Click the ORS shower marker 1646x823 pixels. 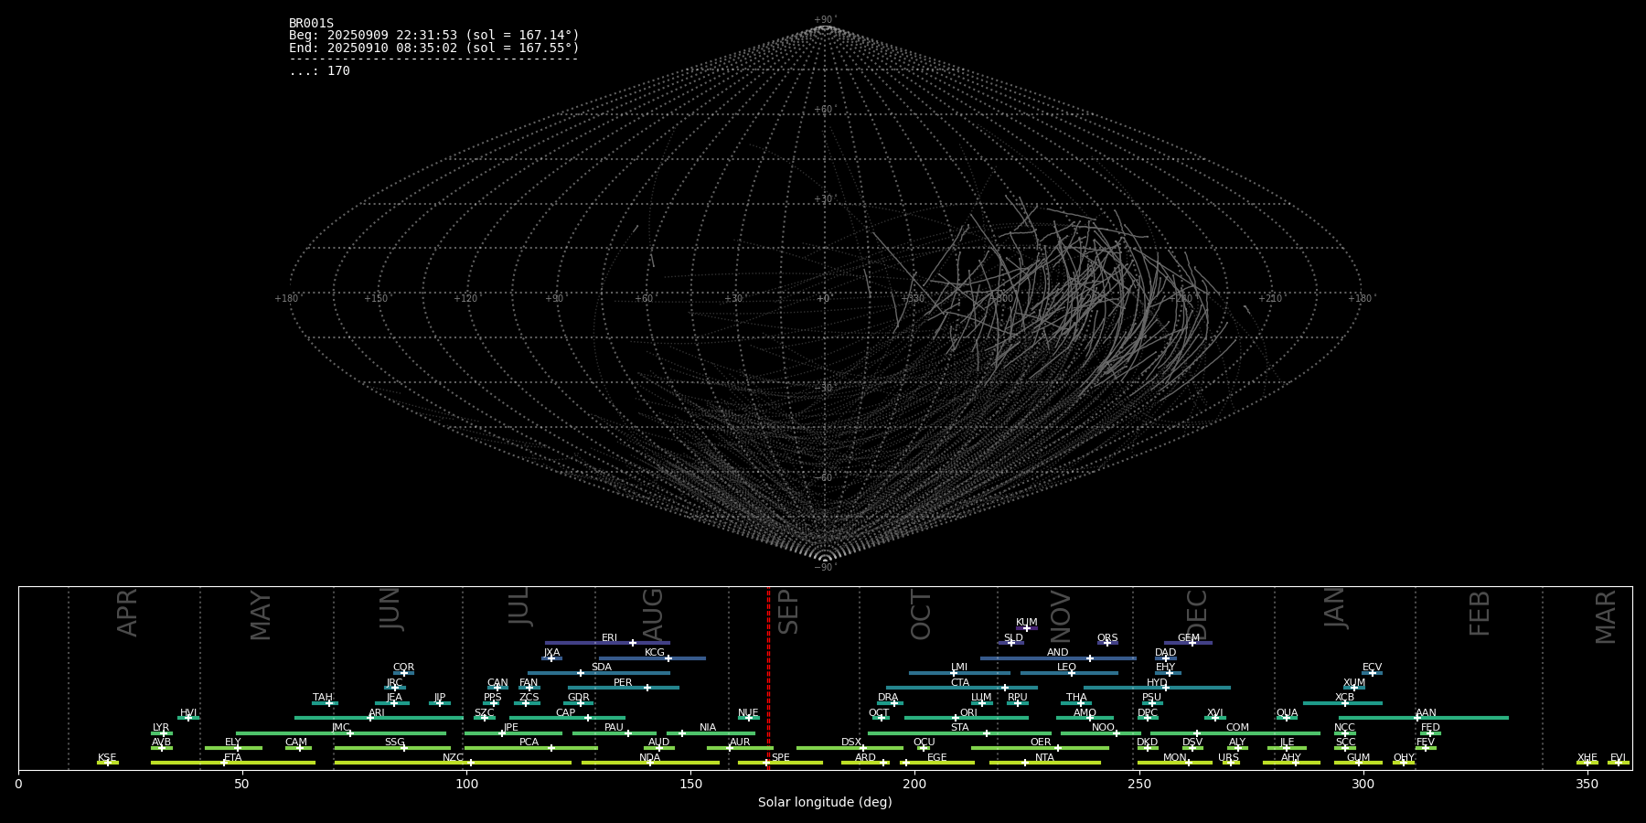tap(1106, 643)
